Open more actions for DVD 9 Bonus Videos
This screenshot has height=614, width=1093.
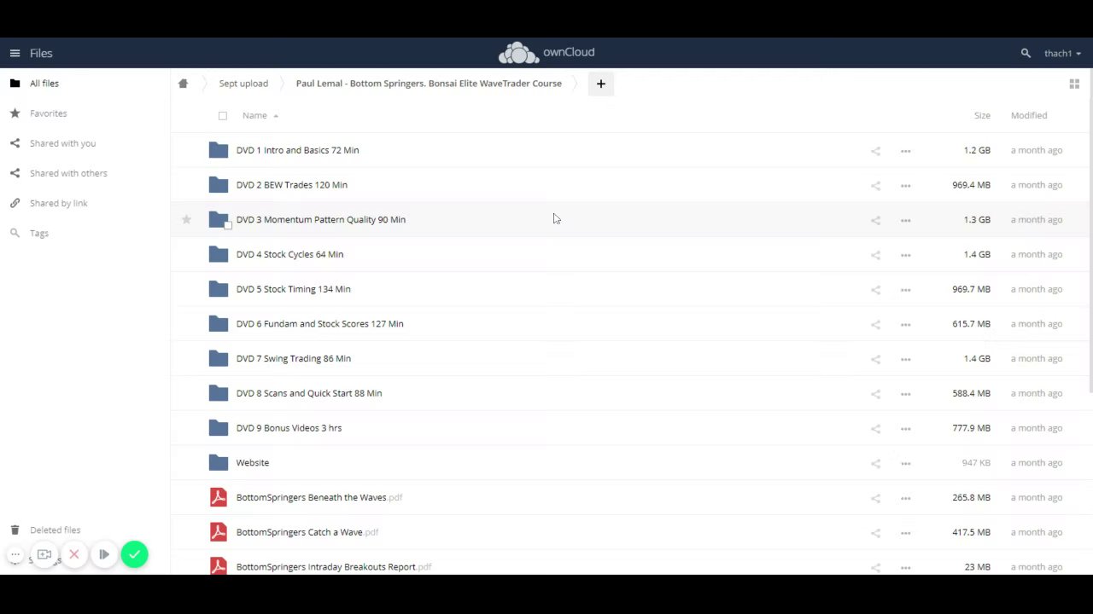tap(905, 429)
